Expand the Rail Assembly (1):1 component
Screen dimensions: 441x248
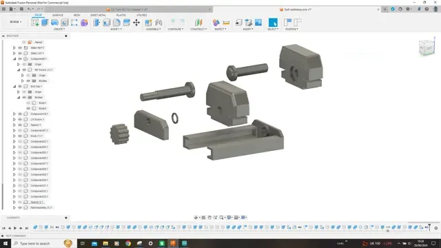[14, 207]
